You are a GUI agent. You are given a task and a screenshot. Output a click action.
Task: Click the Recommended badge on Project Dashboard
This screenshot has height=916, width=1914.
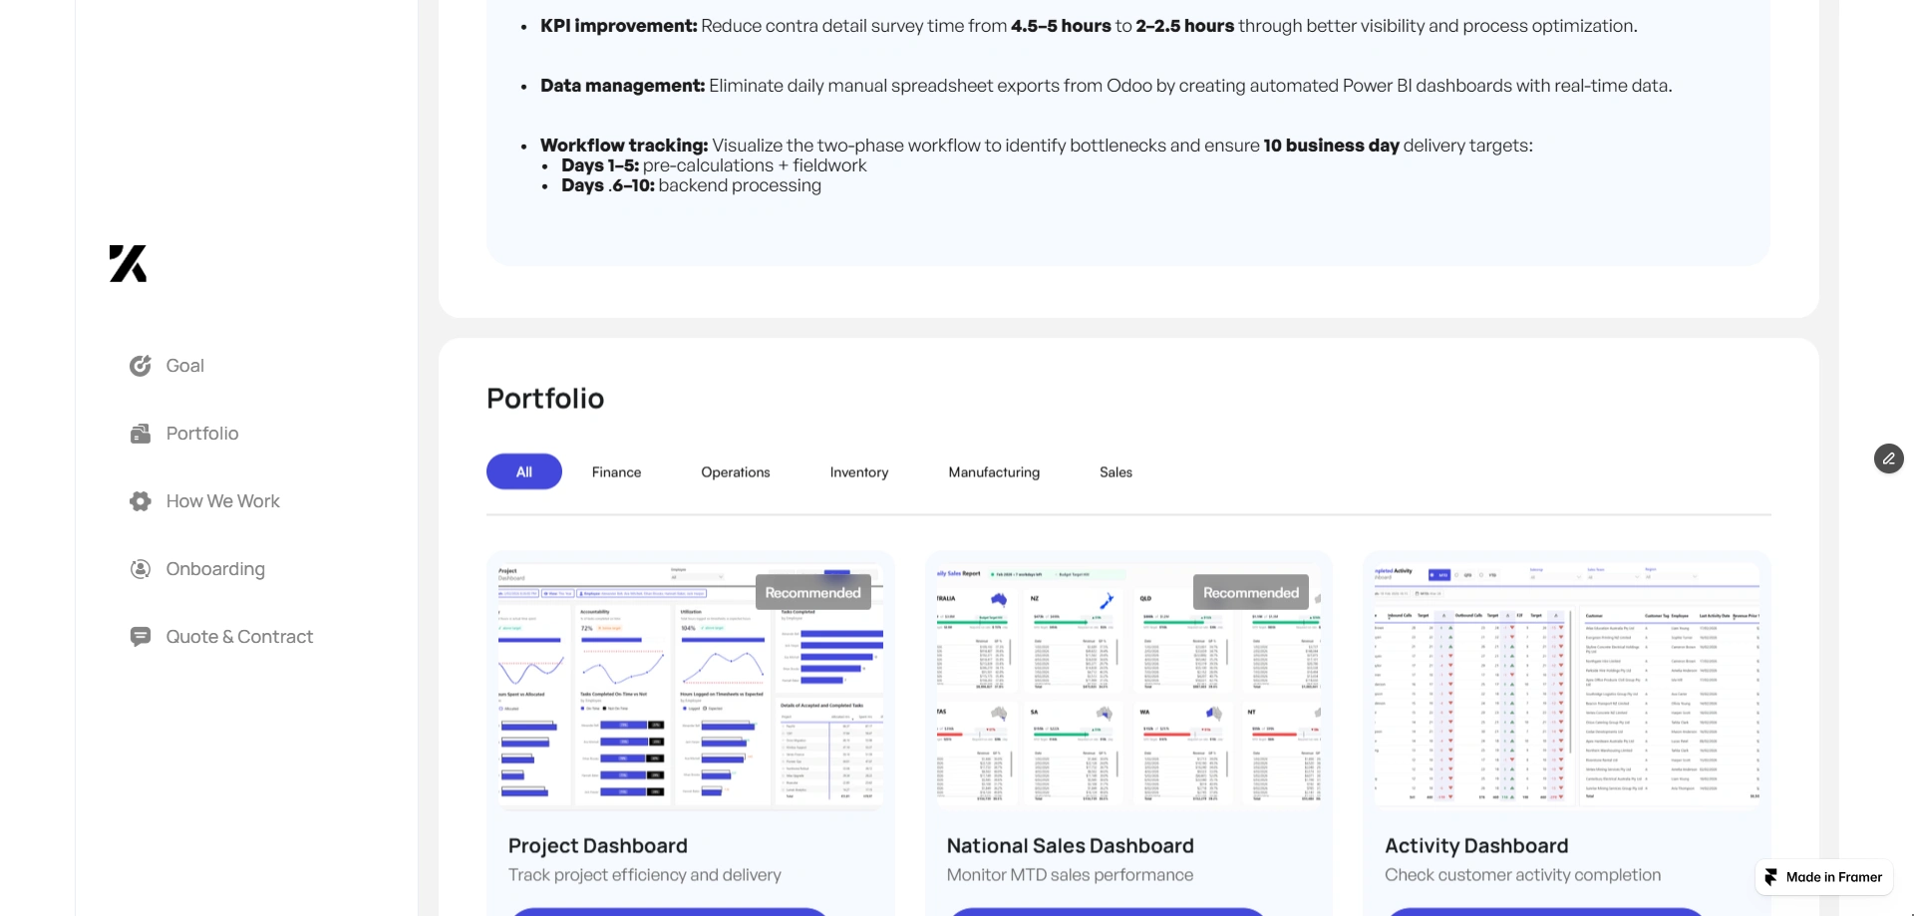[x=813, y=592]
